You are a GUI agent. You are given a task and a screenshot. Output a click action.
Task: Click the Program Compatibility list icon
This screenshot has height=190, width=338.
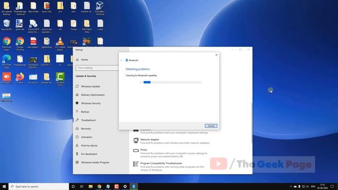pos(136,164)
